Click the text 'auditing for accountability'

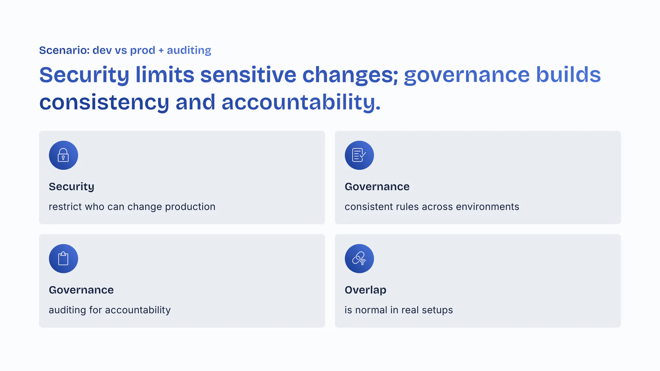[110, 310]
